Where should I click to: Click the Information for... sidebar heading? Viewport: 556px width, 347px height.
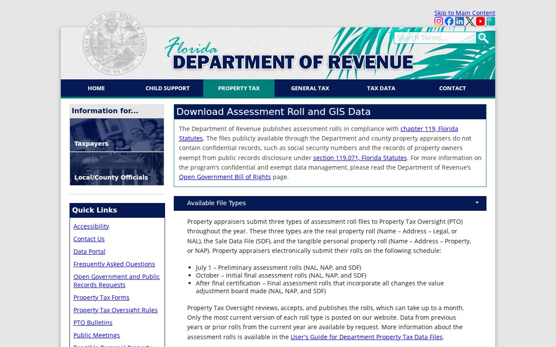(x=117, y=111)
